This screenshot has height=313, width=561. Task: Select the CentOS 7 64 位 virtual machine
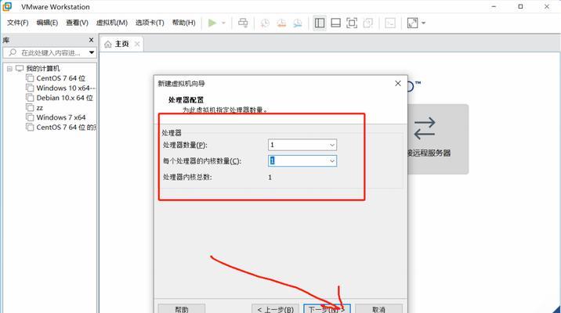61,78
